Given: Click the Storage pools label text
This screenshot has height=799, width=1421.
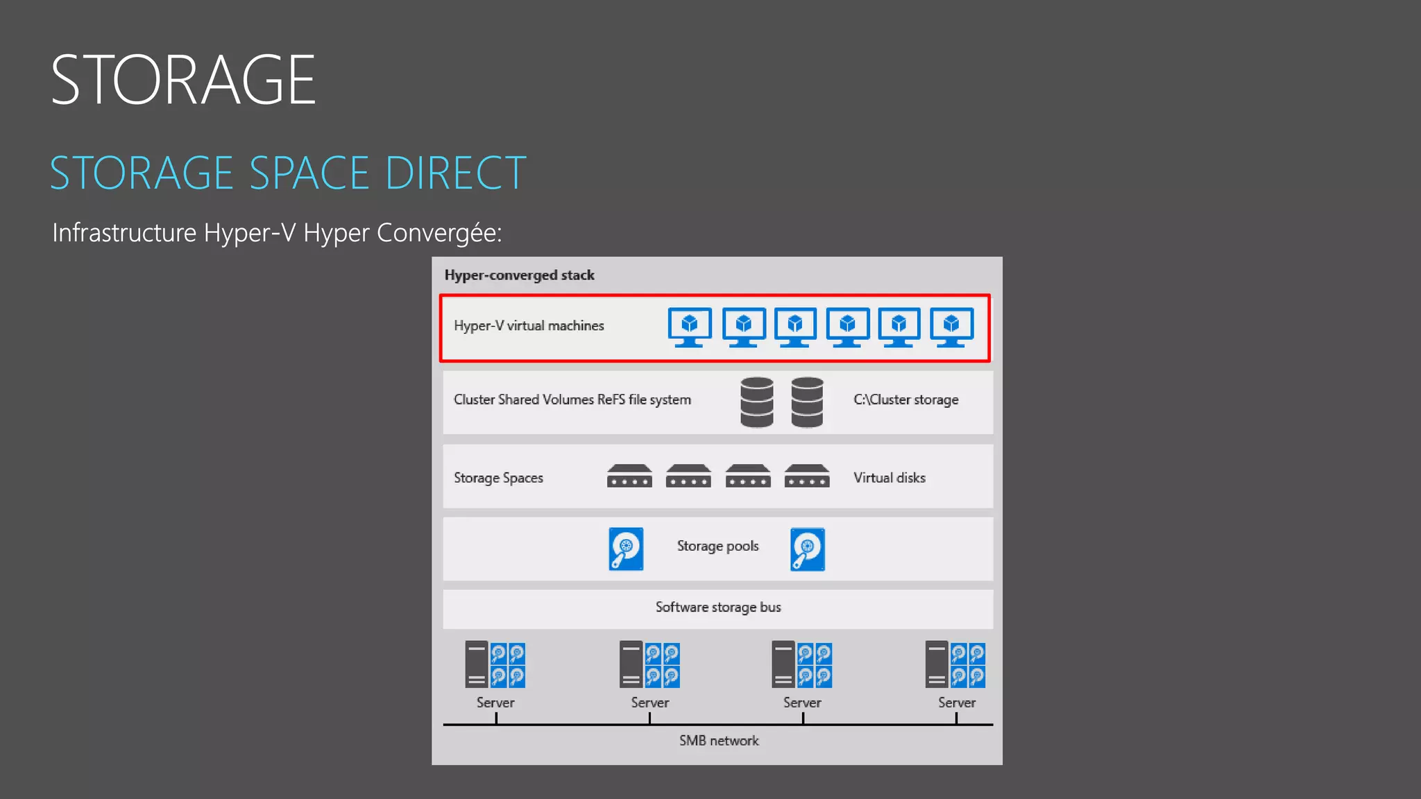Looking at the screenshot, I should 717,547.
